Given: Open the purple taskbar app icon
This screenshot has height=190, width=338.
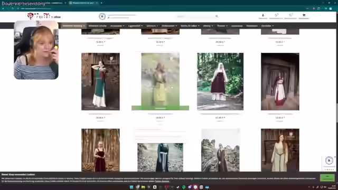Looking at the screenshot, I should [190, 187].
